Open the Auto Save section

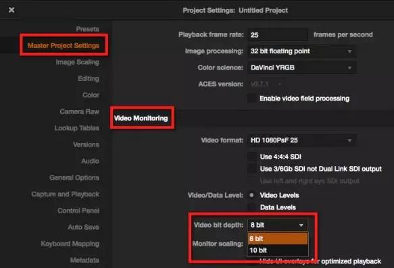[83, 227]
